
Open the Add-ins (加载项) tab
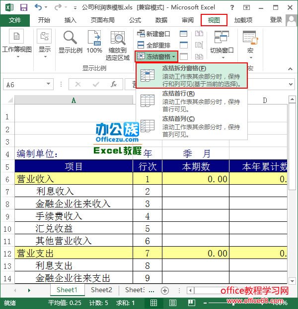click(243, 20)
